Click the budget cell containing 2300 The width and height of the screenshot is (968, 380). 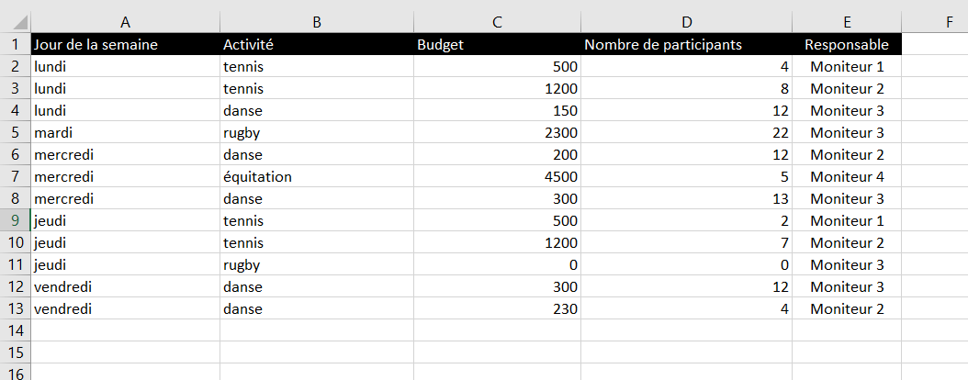(x=497, y=132)
